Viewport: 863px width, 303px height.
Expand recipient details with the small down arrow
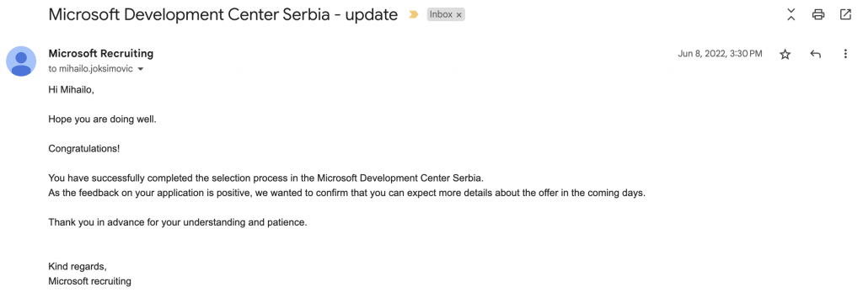click(x=140, y=69)
